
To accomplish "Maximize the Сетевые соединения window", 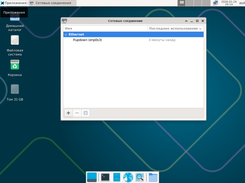I will [x=197, y=21].
